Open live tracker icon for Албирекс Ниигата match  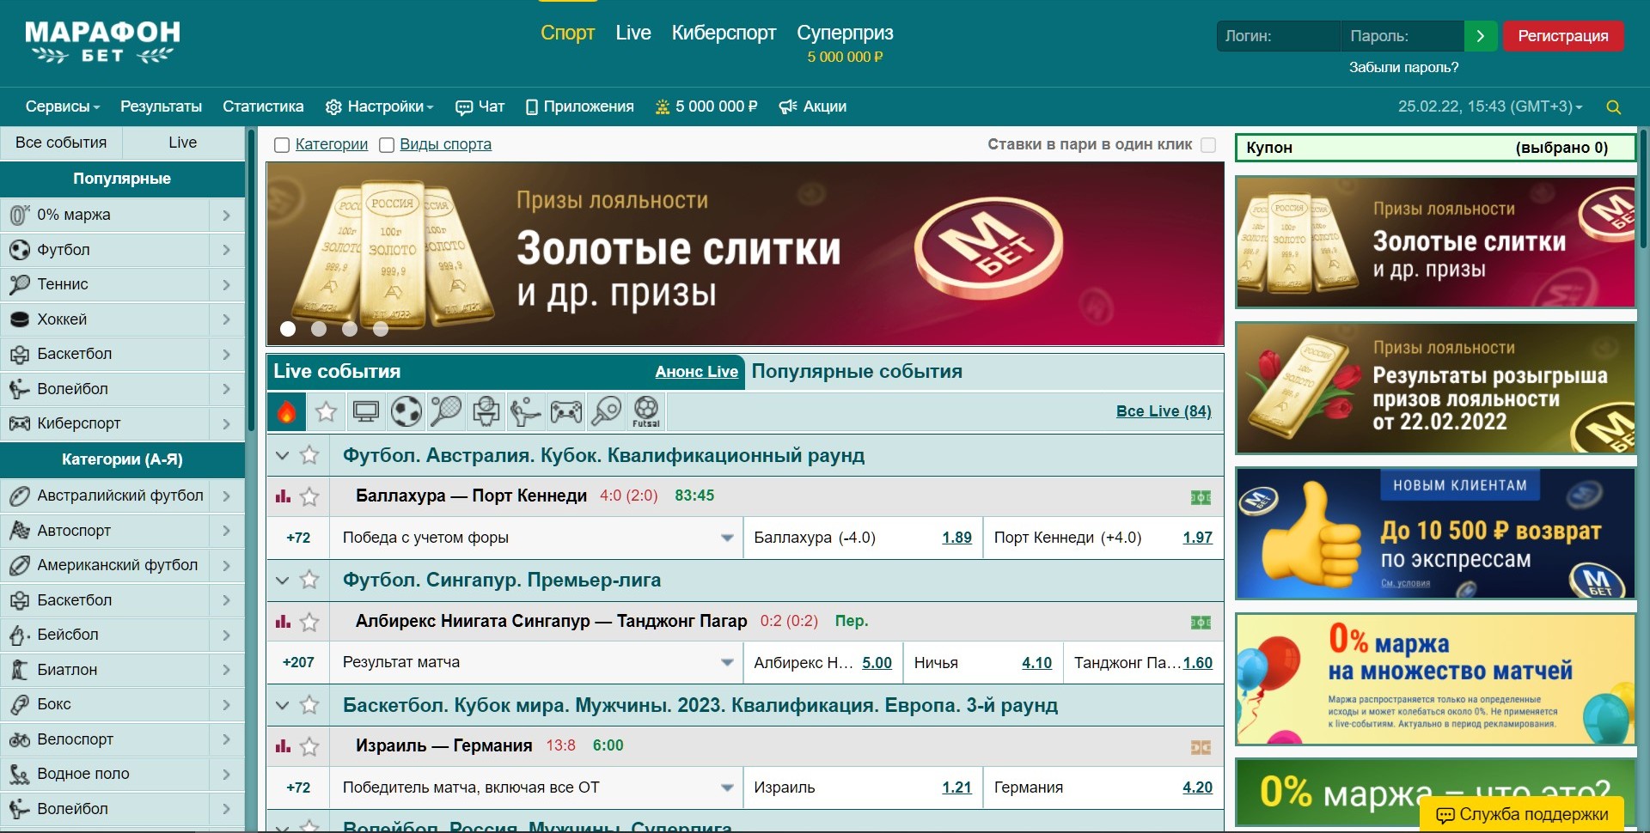[x=1201, y=623]
